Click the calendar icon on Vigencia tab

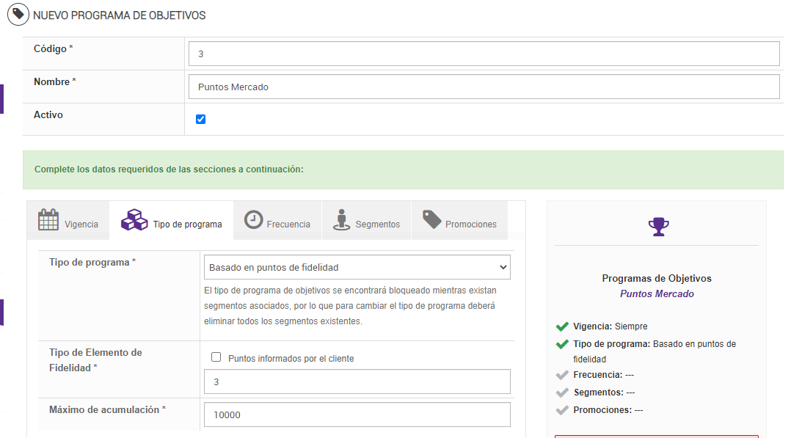point(48,220)
